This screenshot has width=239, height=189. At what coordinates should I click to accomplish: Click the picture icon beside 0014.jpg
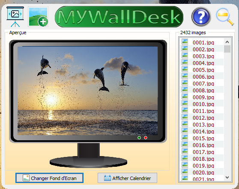pyautogui.click(x=185, y=130)
